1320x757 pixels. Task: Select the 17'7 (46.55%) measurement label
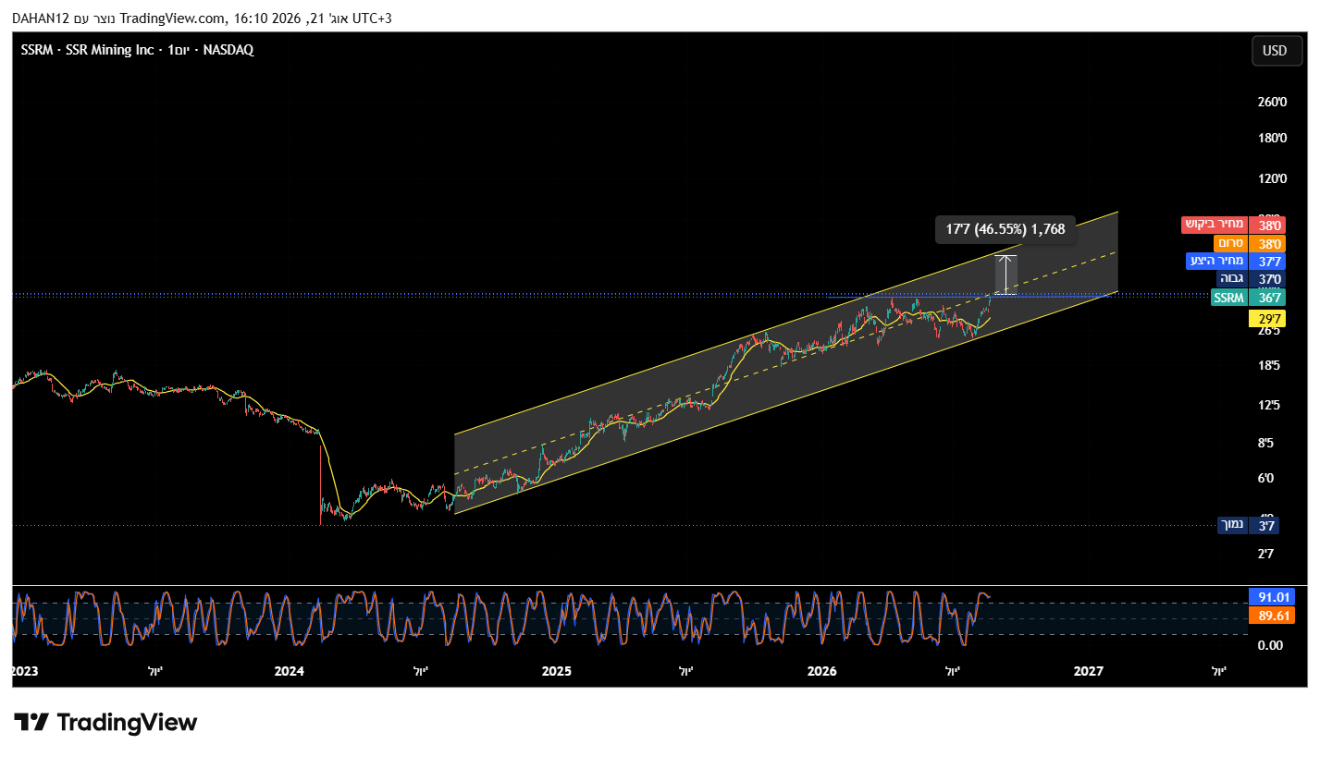(x=1005, y=229)
